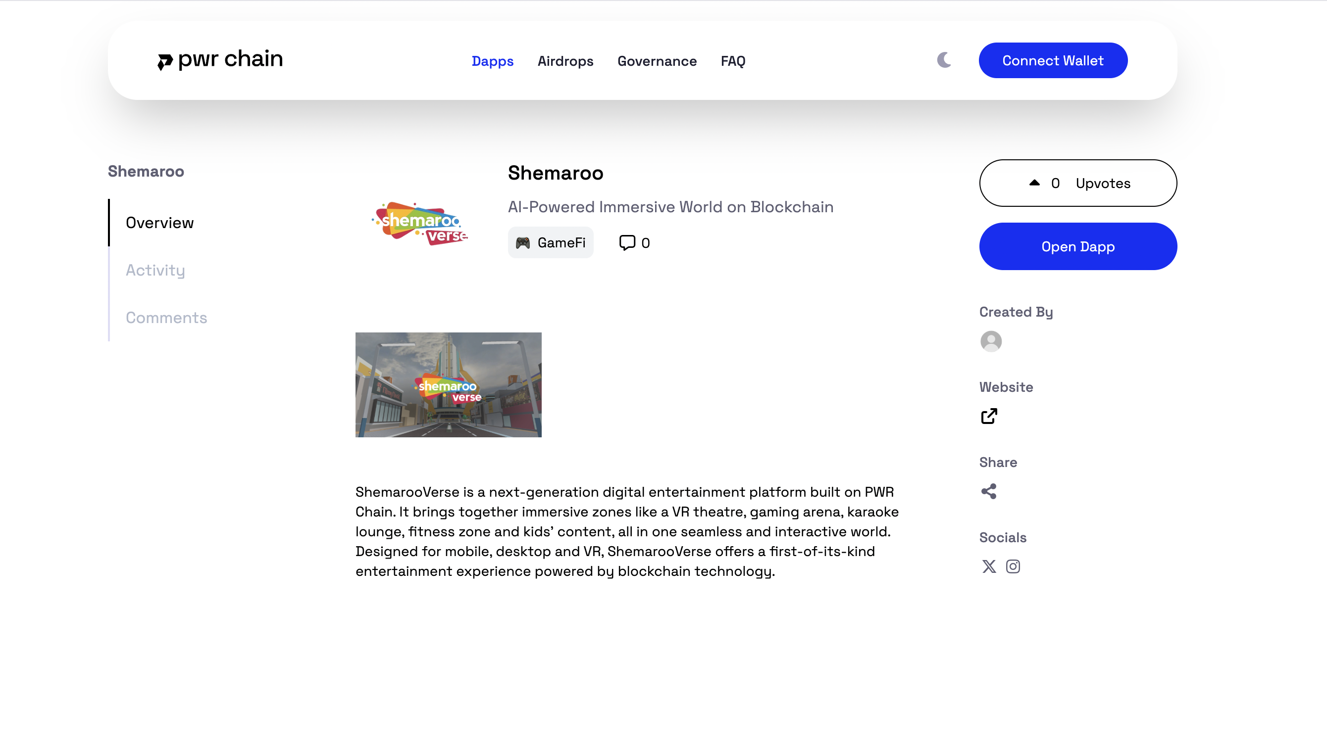Open the pwr chain logo home link

[x=220, y=60]
